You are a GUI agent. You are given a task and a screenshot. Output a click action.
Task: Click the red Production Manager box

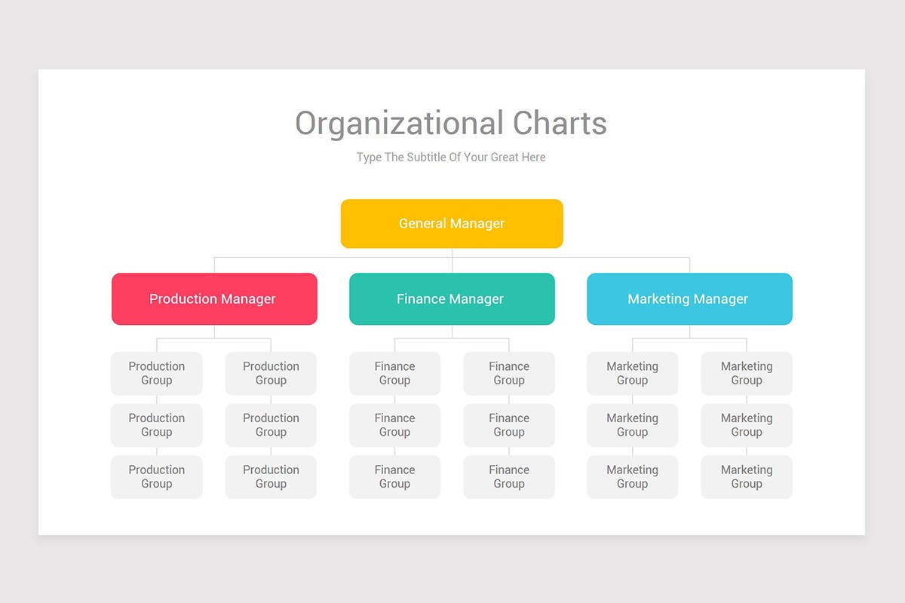[x=214, y=299]
